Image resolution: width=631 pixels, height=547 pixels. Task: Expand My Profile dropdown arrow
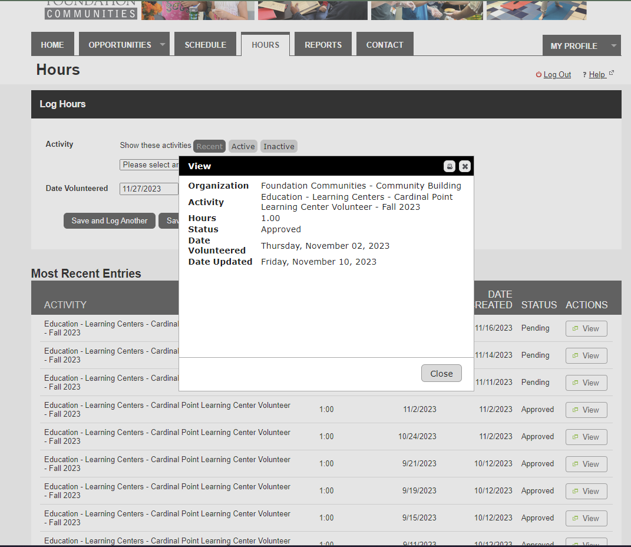pos(614,45)
